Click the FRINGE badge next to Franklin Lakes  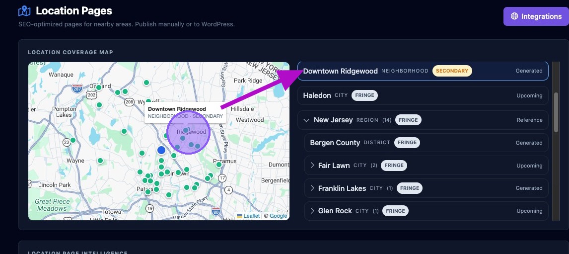point(410,188)
